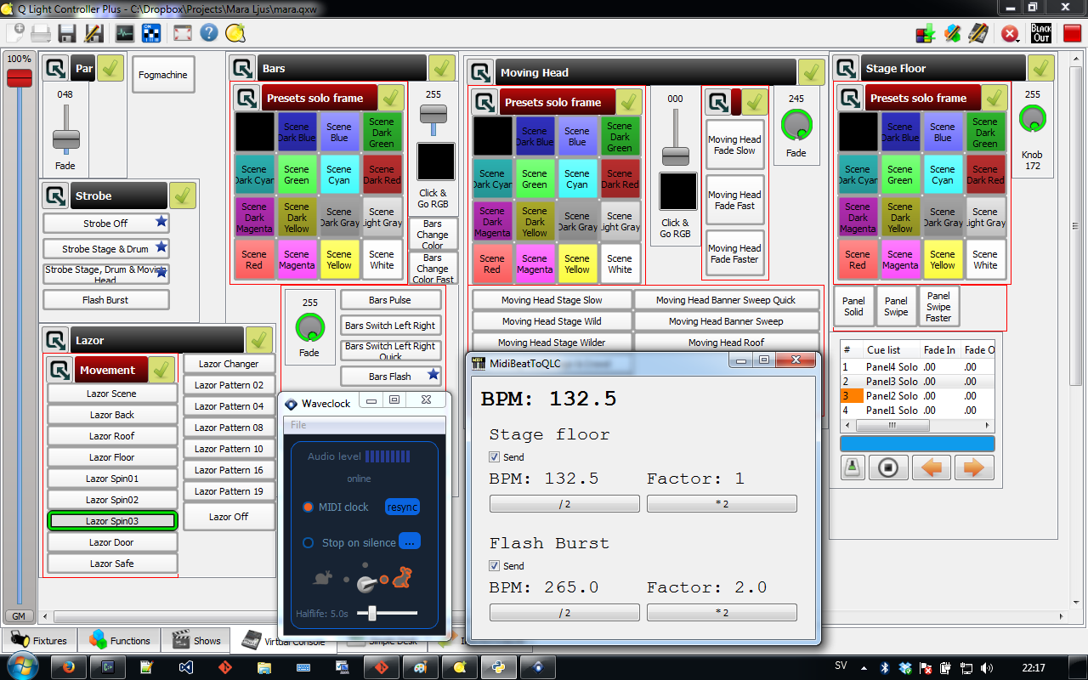
Task: Click the Moving Head Stage Wild button
Action: point(552,321)
